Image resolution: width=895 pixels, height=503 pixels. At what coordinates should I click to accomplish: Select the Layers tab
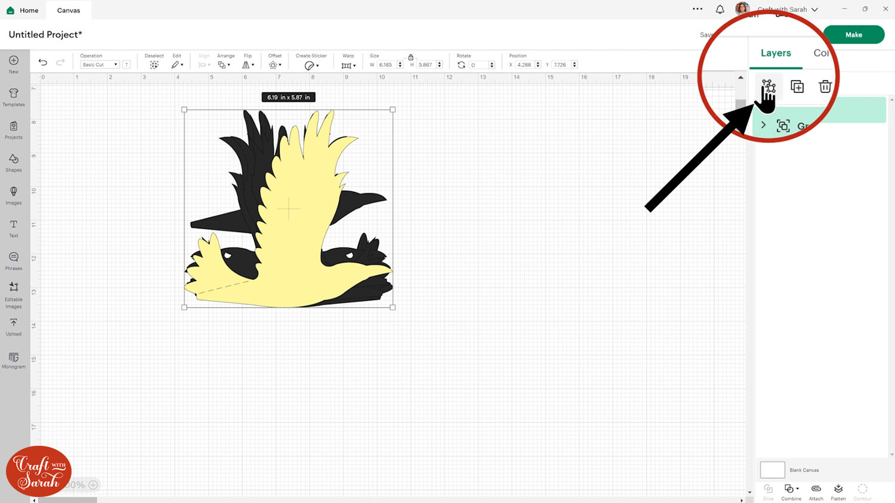776,53
